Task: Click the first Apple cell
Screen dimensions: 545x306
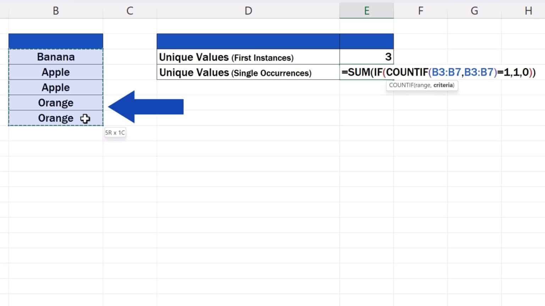Action: pyautogui.click(x=55, y=72)
